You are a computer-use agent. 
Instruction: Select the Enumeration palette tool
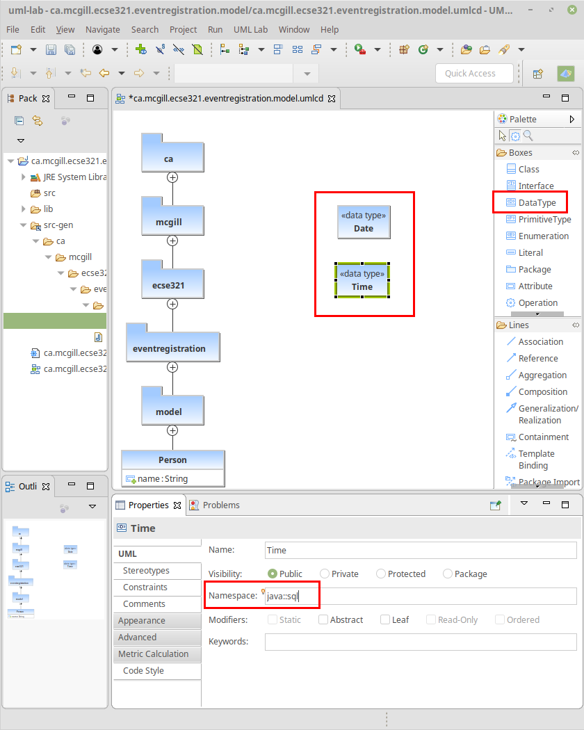pos(537,236)
